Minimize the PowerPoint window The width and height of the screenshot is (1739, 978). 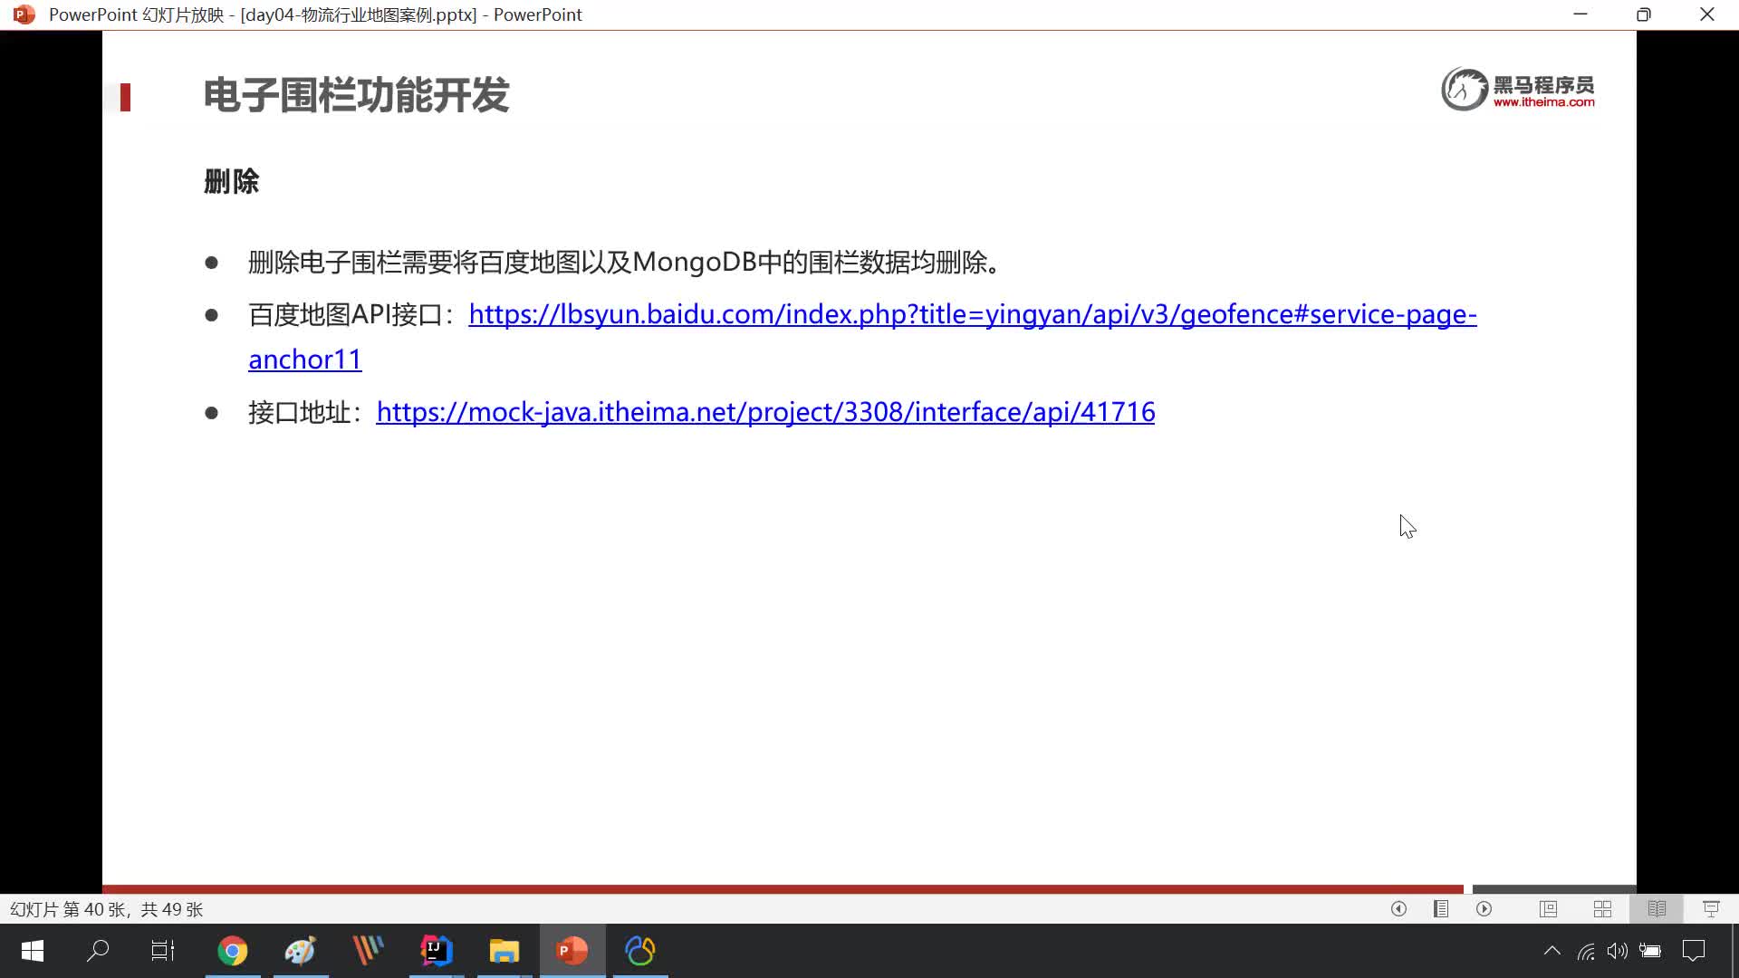(x=1580, y=14)
